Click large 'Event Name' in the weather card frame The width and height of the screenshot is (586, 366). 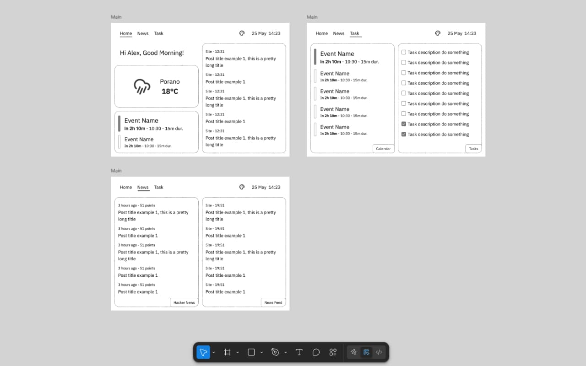[141, 121]
